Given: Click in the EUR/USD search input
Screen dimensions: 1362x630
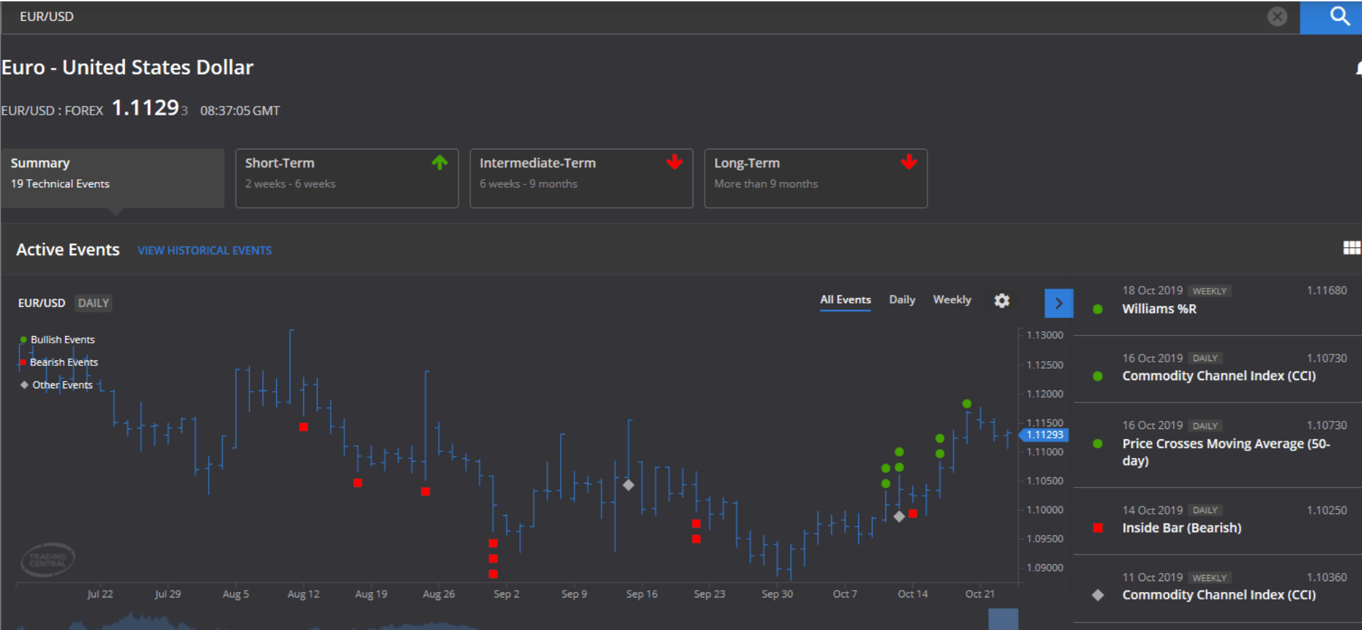Looking at the screenshot, I should coord(631,17).
